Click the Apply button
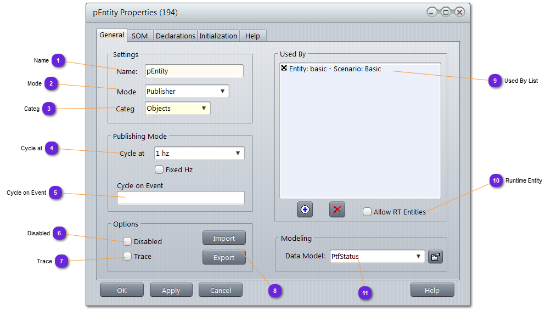This screenshot has height=311, width=551. pos(171,290)
